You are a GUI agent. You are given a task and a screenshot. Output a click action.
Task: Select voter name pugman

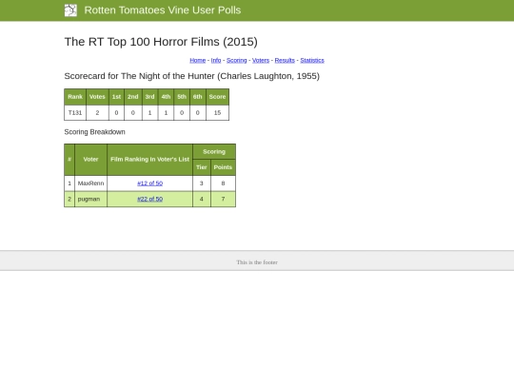[x=89, y=199]
